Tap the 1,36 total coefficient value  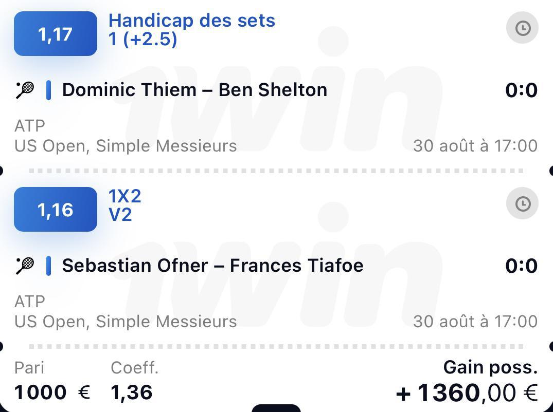[x=132, y=392]
